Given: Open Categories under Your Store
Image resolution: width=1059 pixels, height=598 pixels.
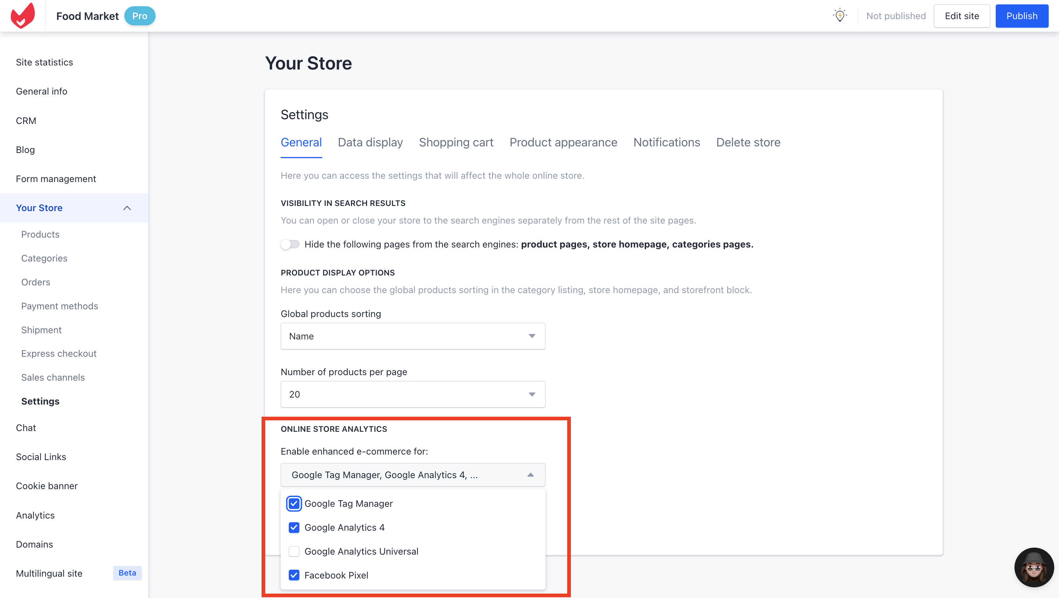Looking at the screenshot, I should pos(45,258).
